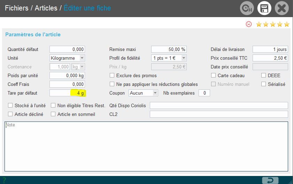Expand the Profil de fidélité dropdown
Screen dimensions: 293x184
(x=169, y=58)
